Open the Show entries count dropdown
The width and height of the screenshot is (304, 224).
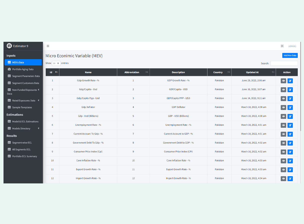point(56,63)
